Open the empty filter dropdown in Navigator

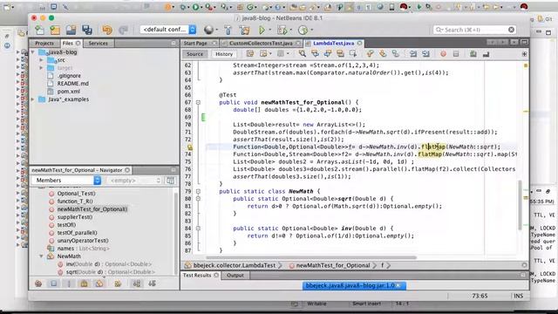(134, 181)
